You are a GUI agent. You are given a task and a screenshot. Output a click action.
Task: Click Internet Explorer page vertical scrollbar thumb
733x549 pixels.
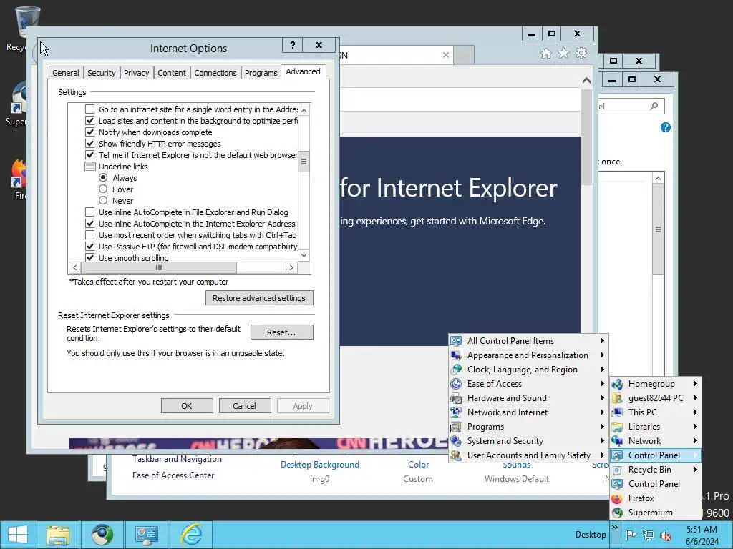586,137
